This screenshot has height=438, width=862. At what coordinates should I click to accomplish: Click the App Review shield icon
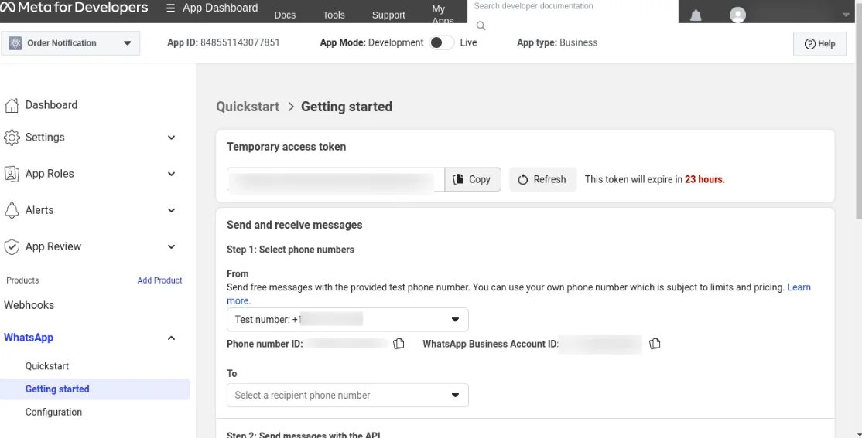(12, 246)
